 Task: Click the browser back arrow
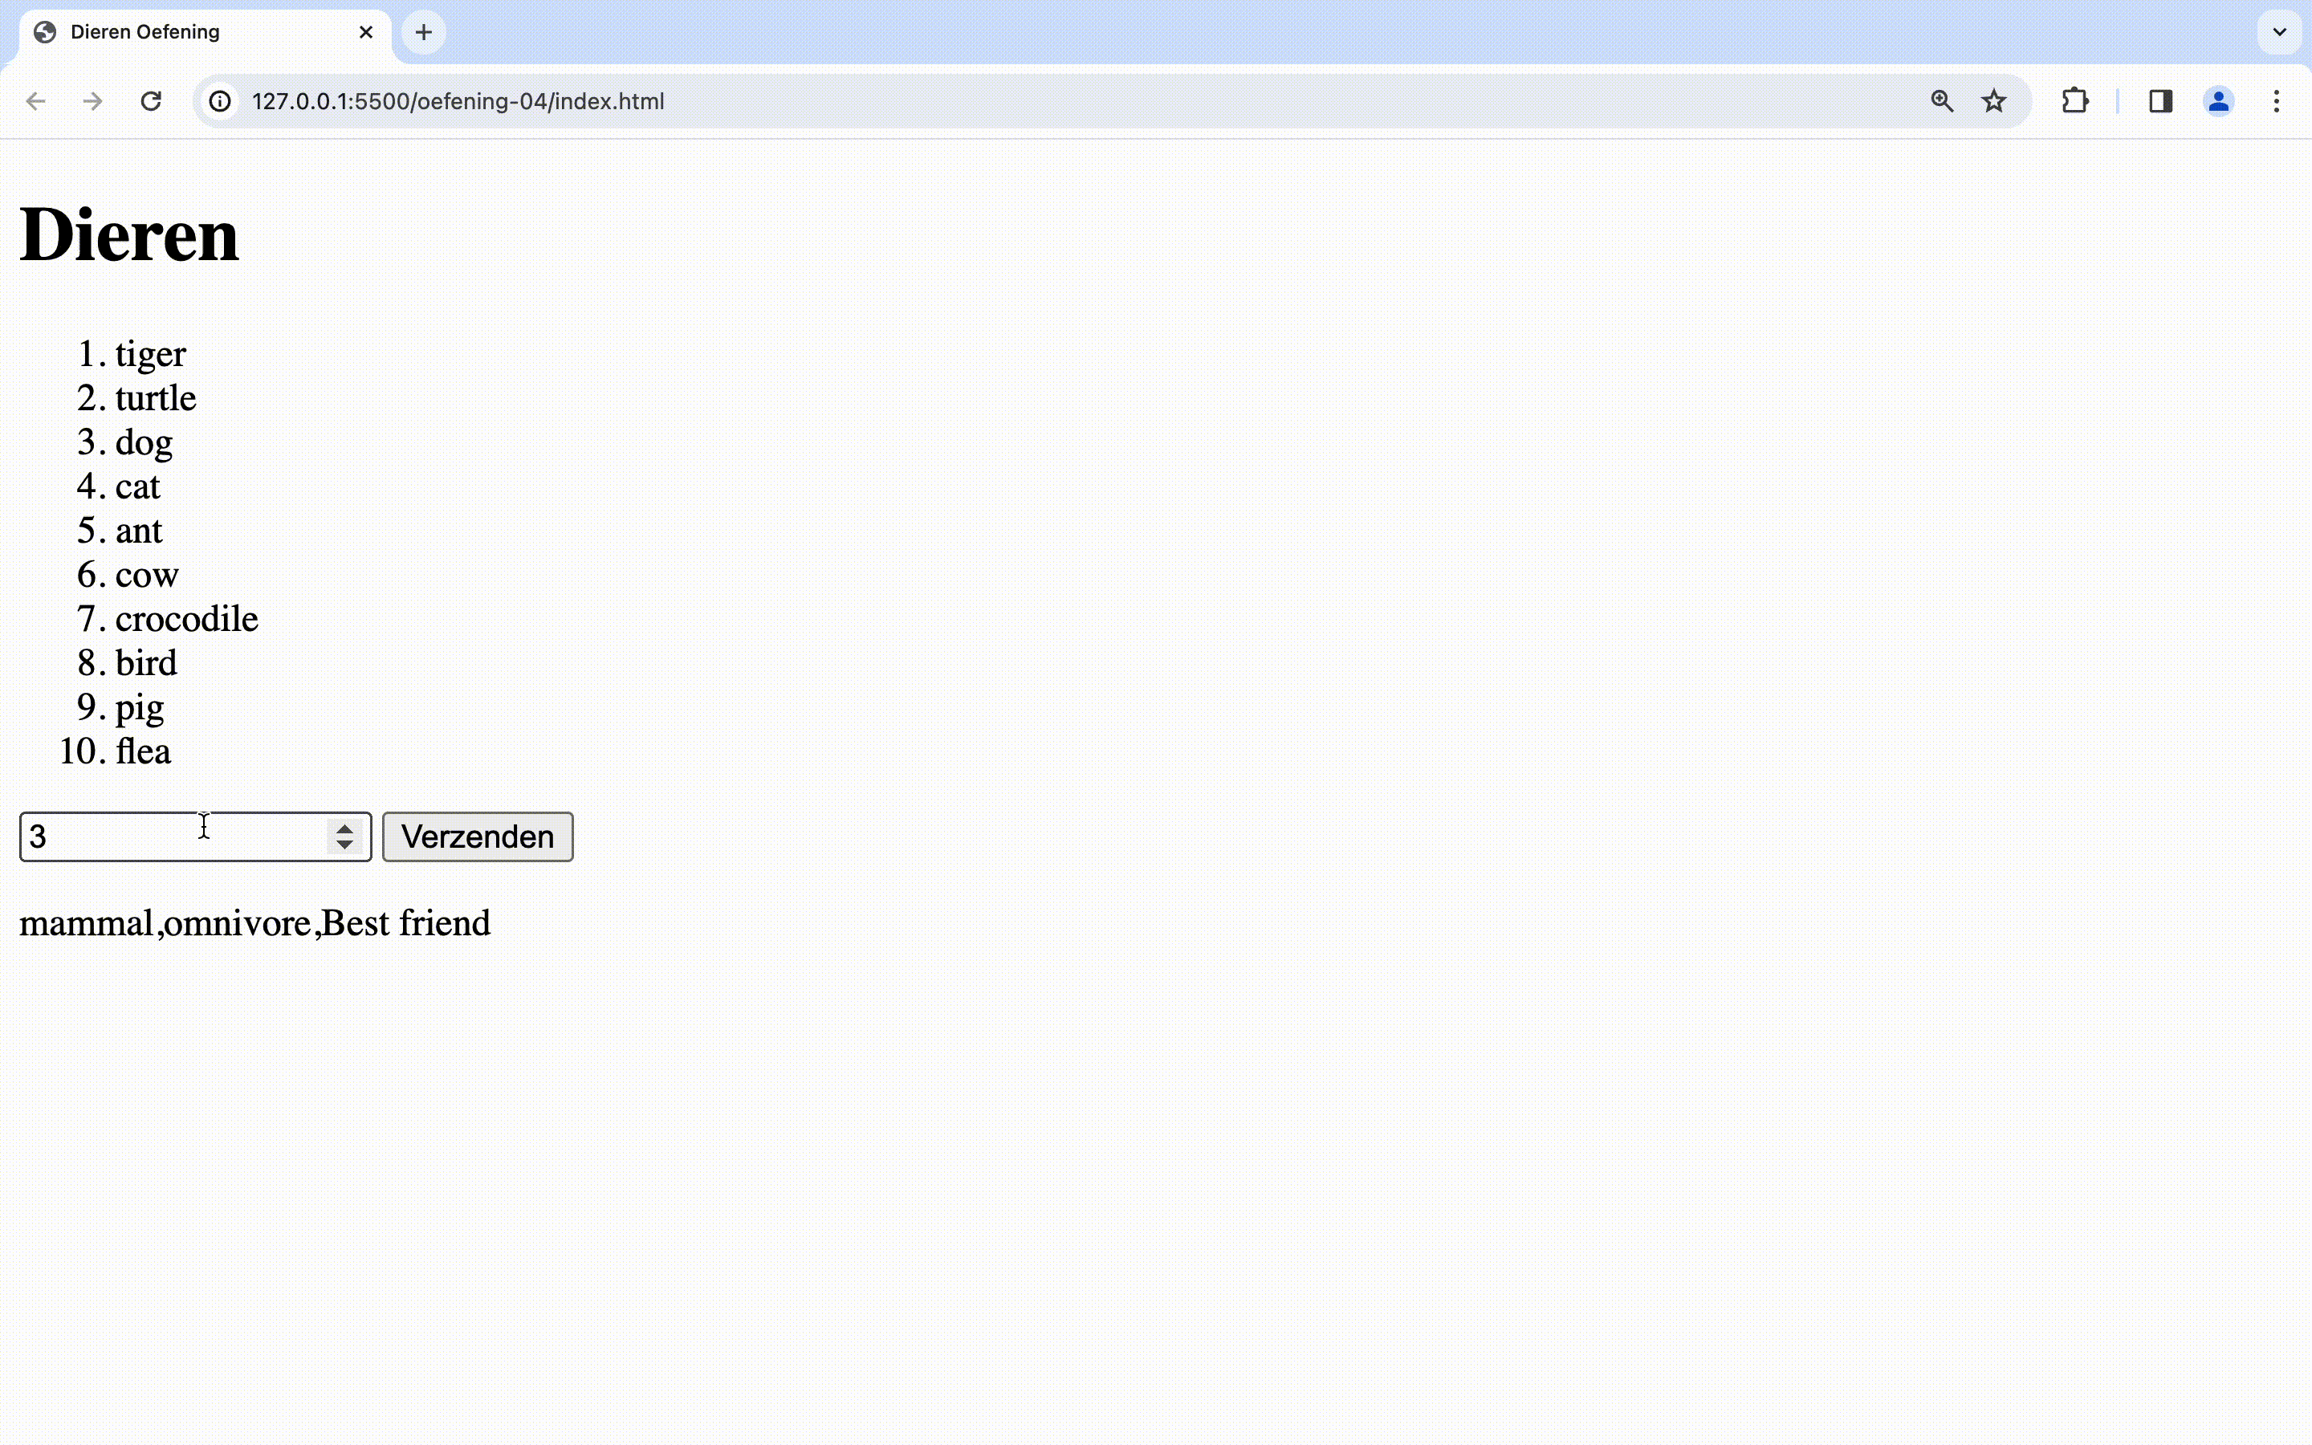[35, 101]
